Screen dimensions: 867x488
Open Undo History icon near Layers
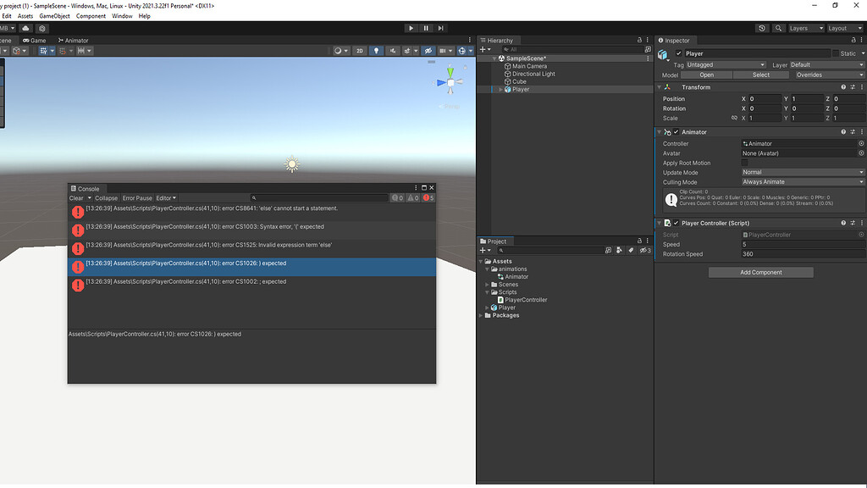coord(762,28)
